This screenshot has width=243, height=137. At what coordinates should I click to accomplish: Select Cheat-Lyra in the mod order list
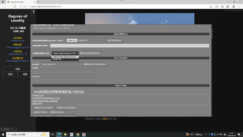tap(38, 96)
